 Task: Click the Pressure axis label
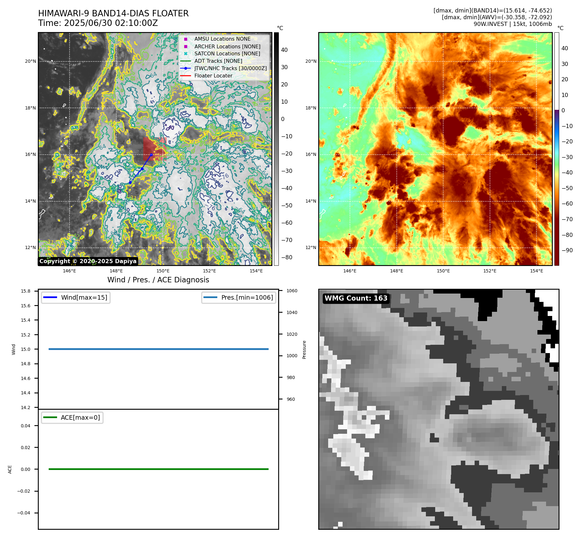(x=304, y=350)
